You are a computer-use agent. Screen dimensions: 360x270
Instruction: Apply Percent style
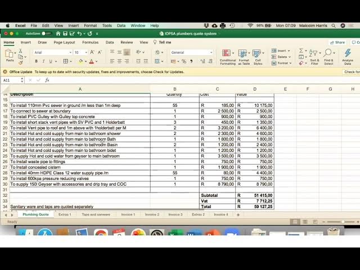(x=184, y=61)
